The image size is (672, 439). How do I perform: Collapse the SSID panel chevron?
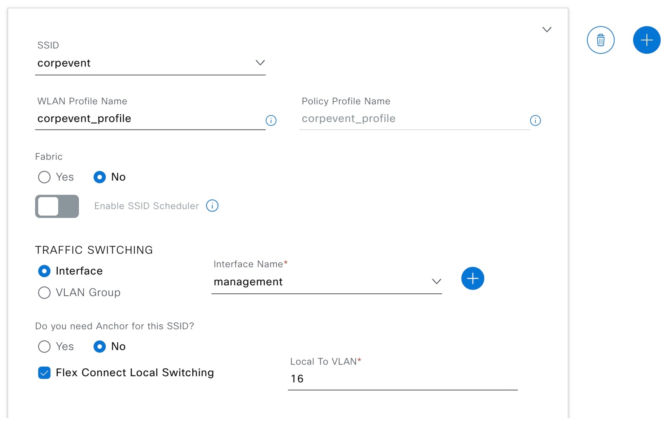point(547,29)
